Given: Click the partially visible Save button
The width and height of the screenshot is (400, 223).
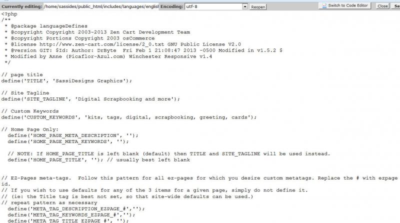Looking at the screenshot, I should tap(395, 6).
